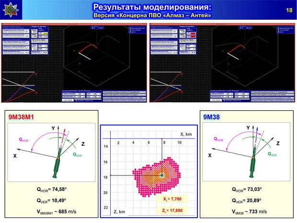Click the 'Z L= 17,850' label box
Screen dimensions: 297x223
(x=172, y=211)
